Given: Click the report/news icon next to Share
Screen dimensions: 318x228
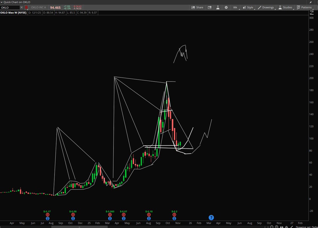Looking at the screenshot, I should (x=210, y=7).
